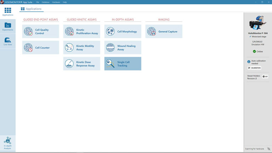Click the Cell Counter icon

pyautogui.click(x=28, y=47)
